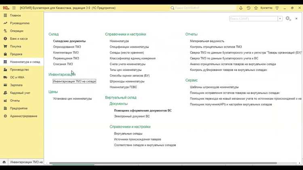The height and width of the screenshot is (170, 303).
Task: Click the Бухгалтер user name
Action: click(x=267, y=8)
